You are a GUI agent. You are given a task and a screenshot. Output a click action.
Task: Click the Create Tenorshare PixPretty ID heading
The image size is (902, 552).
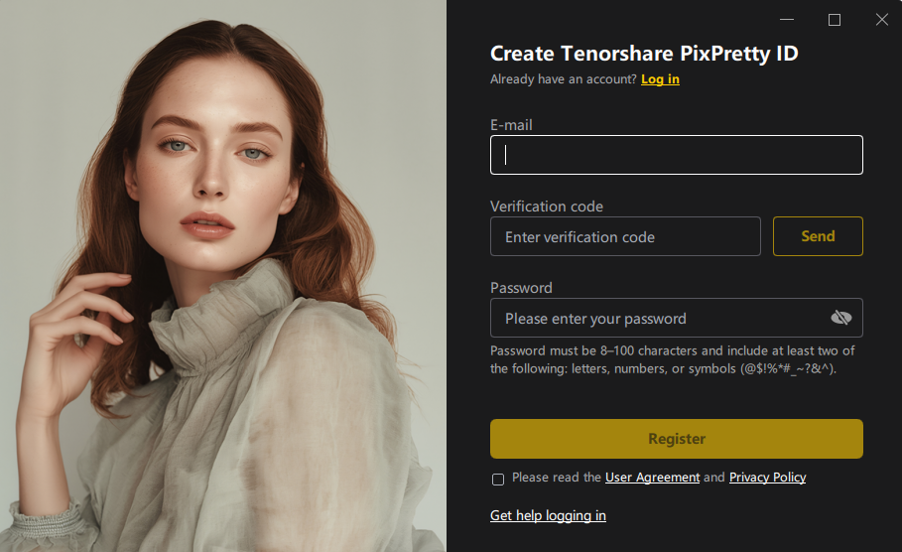(x=644, y=54)
